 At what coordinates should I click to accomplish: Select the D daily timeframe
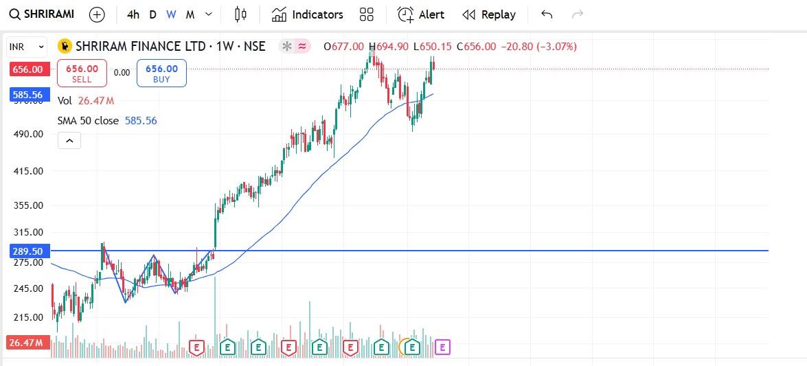(x=153, y=14)
